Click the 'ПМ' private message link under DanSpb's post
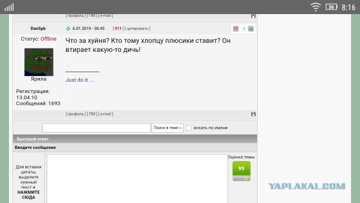 click(92, 114)
